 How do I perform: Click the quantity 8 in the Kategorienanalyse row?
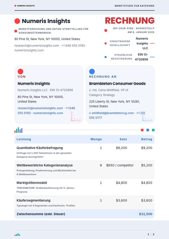point(101,165)
